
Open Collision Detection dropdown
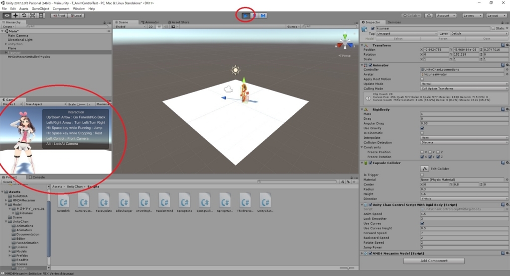(464, 143)
